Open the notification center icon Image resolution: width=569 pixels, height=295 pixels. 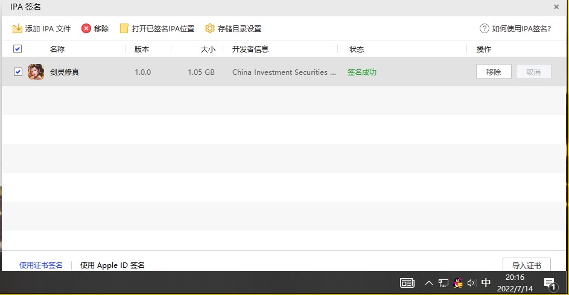[x=550, y=283]
